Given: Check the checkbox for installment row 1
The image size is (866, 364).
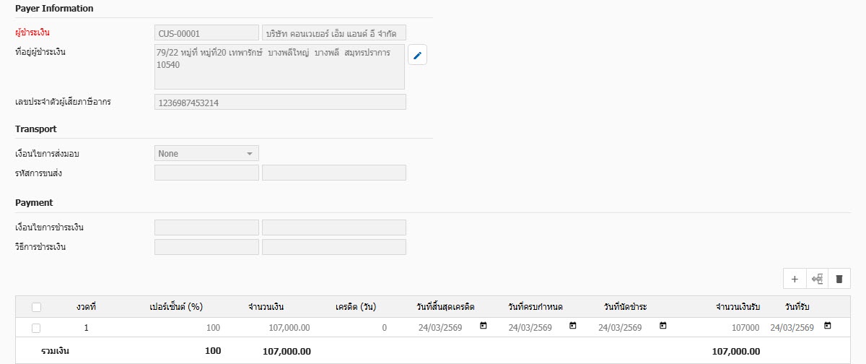Looking at the screenshot, I should tap(36, 328).
